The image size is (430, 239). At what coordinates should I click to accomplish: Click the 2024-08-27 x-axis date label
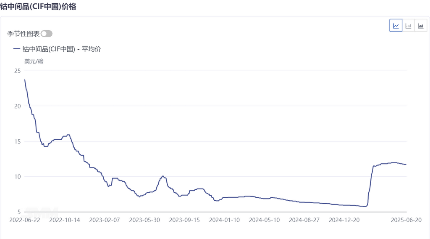click(x=304, y=220)
